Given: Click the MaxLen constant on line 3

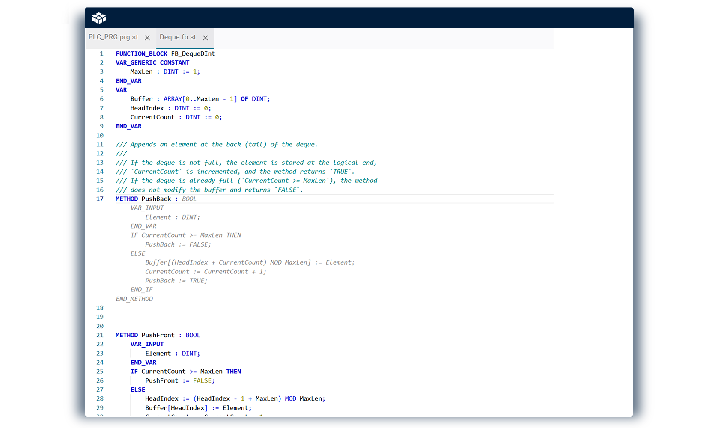Looking at the screenshot, I should 141,72.
